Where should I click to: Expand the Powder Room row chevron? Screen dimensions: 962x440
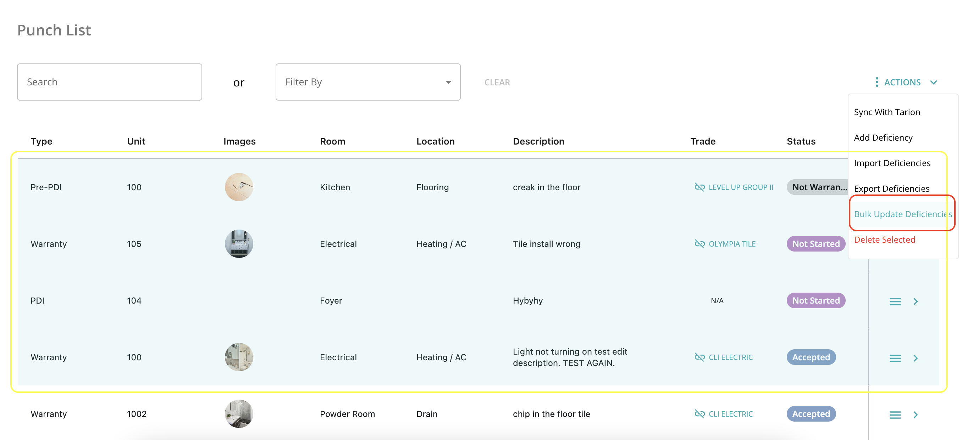915,414
